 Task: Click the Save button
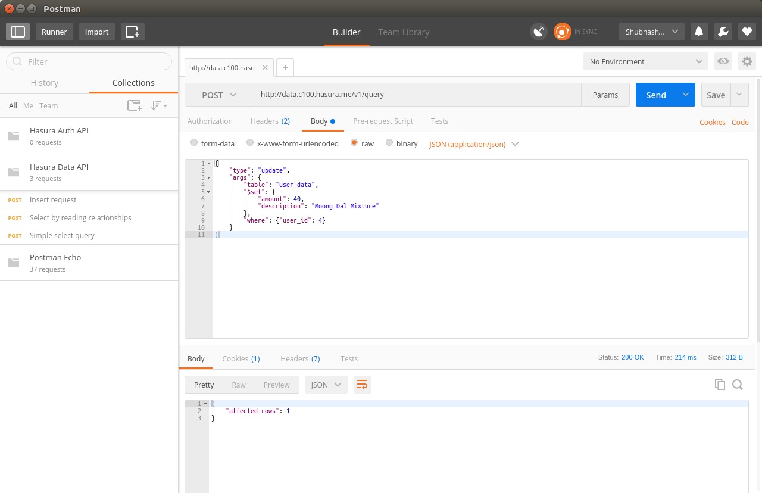[x=716, y=95]
